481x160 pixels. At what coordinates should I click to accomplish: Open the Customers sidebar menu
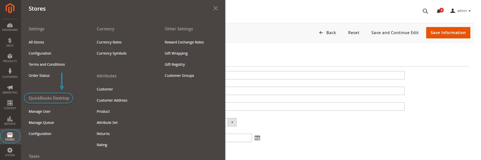(x=10, y=74)
